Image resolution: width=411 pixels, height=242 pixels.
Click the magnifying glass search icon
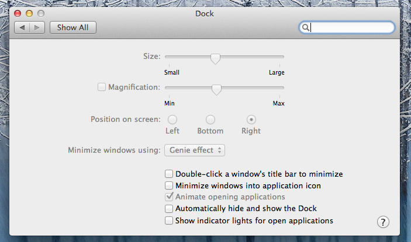click(305, 27)
